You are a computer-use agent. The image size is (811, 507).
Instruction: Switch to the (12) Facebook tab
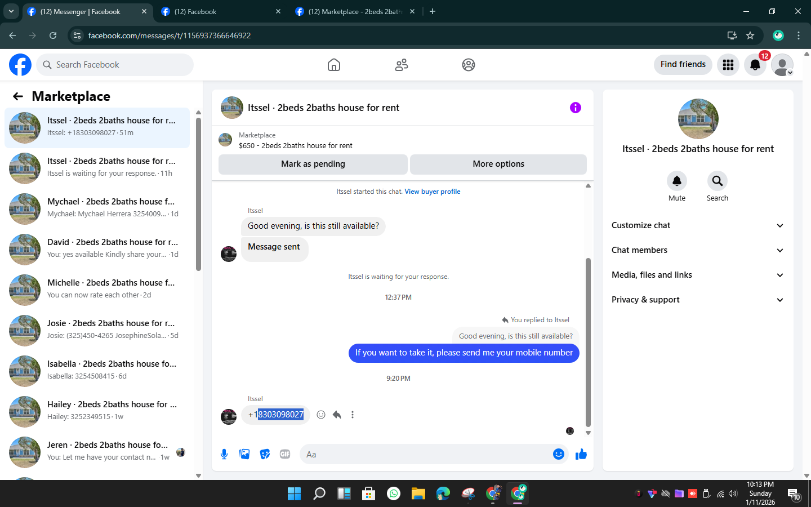(x=221, y=12)
